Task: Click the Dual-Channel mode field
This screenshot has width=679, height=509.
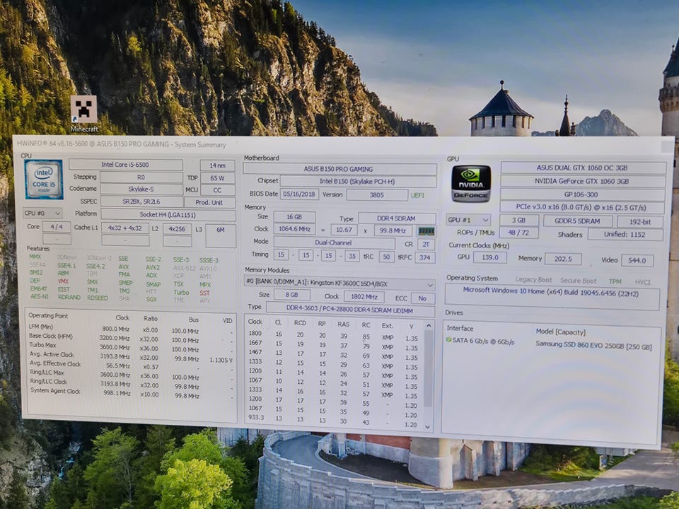Action: [334, 242]
